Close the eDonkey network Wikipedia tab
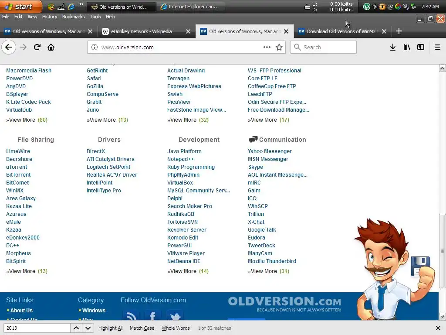446x335 pixels. 188,31
